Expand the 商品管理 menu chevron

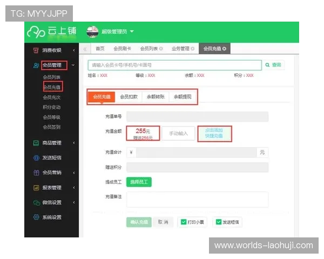coord(74,142)
